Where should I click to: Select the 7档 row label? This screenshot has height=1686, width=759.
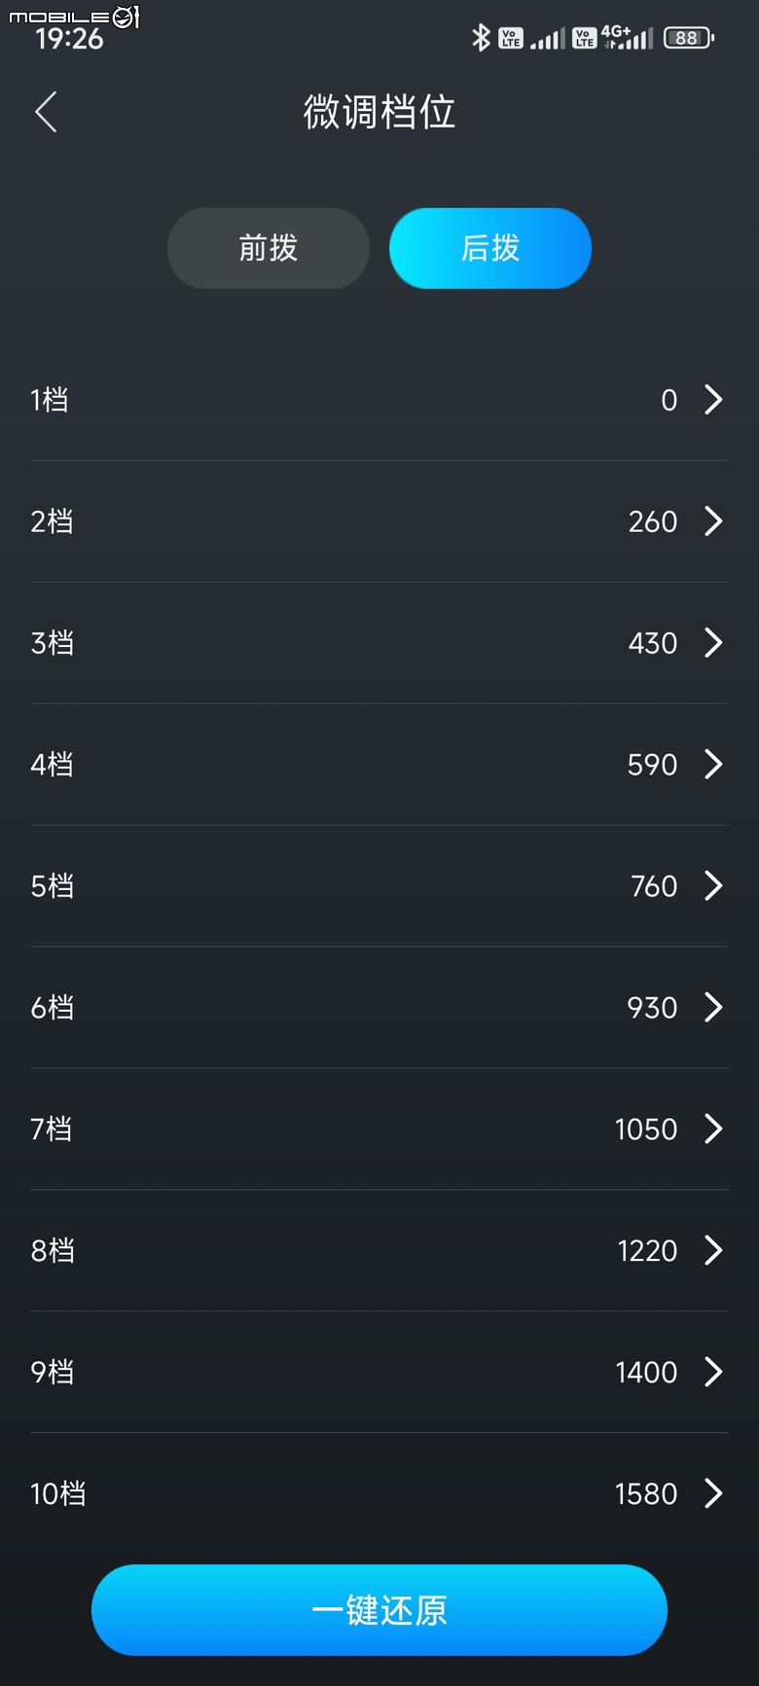coord(52,1130)
